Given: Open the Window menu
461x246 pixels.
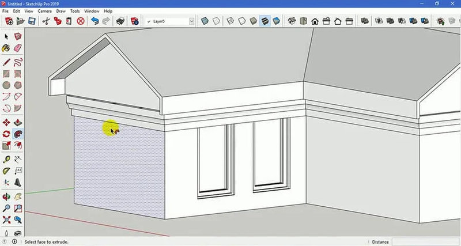Looking at the screenshot, I should (x=91, y=11).
